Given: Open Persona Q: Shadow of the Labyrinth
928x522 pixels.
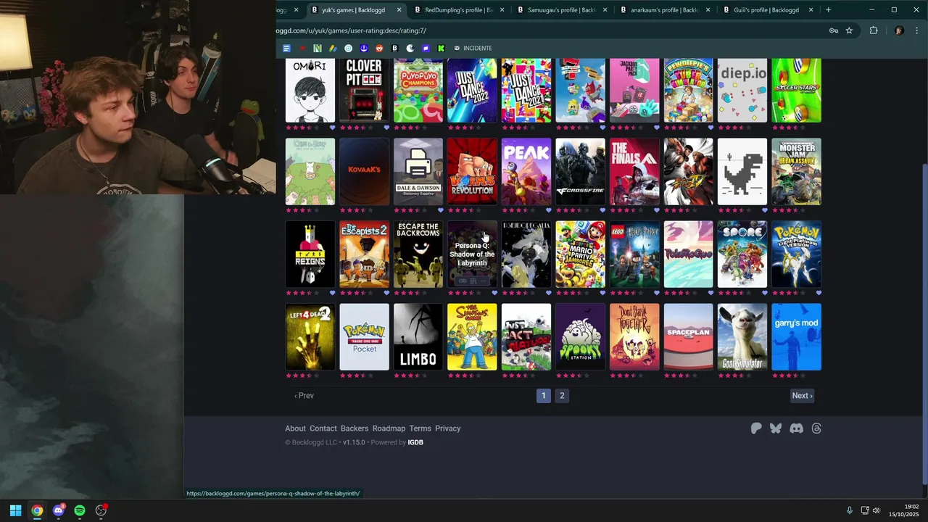Looking at the screenshot, I should tap(472, 254).
